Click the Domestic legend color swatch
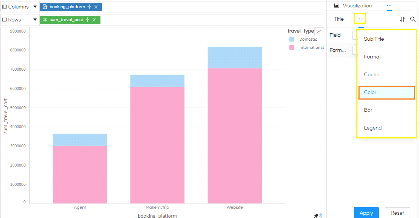420x218 pixels. coord(292,39)
